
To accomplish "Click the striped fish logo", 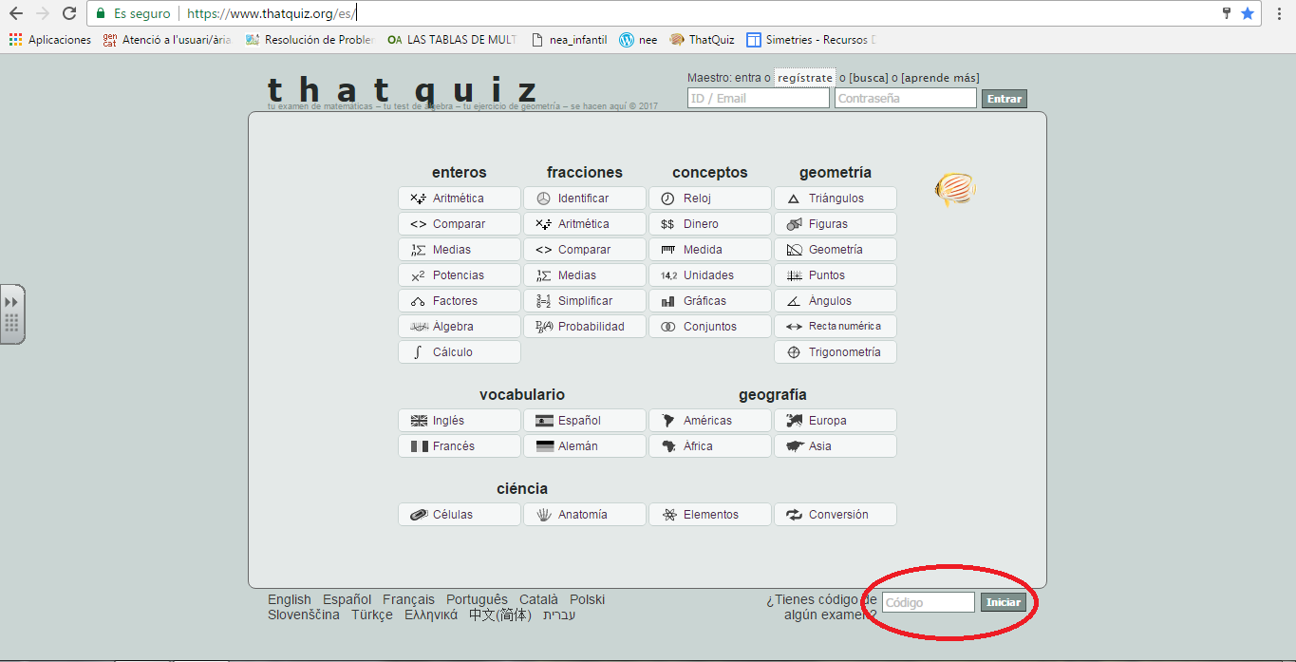I will pos(954,190).
